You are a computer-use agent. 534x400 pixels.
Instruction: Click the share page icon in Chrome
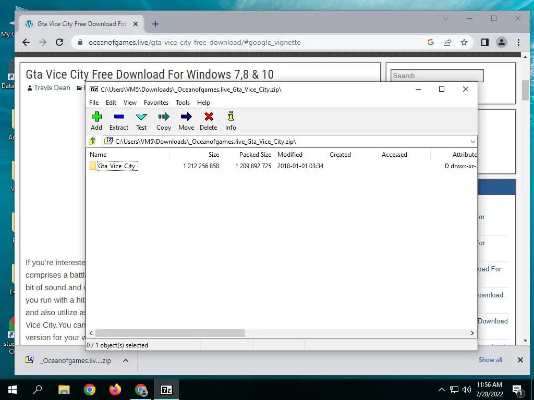click(x=447, y=42)
